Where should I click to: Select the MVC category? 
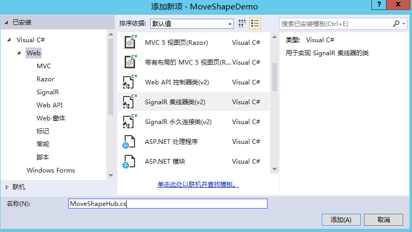(x=44, y=66)
